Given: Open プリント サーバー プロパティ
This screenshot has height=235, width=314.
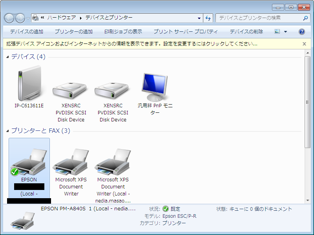Looking at the screenshot, I should pos(186,32).
